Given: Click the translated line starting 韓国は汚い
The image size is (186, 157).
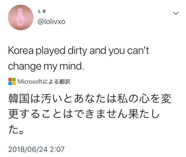Looking at the screenshot, I should [90, 99].
